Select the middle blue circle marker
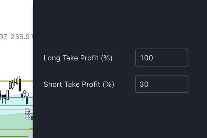This screenshot has height=138, width=207. click(27, 110)
